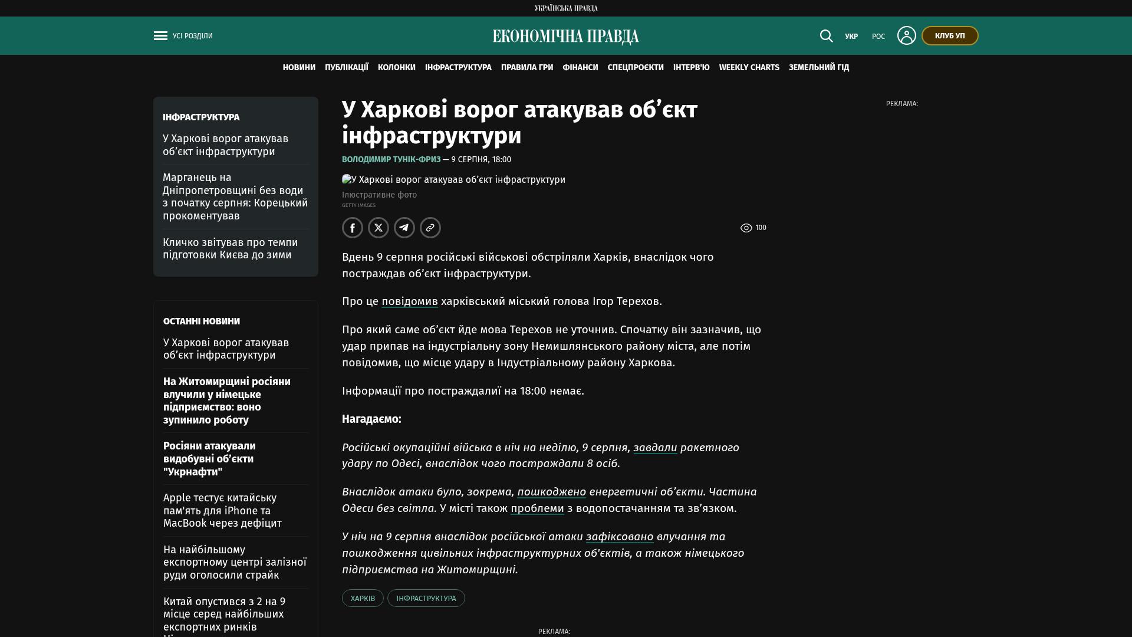Switch language to УКР
Screen dimensions: 1132x637
click(851, 37)
